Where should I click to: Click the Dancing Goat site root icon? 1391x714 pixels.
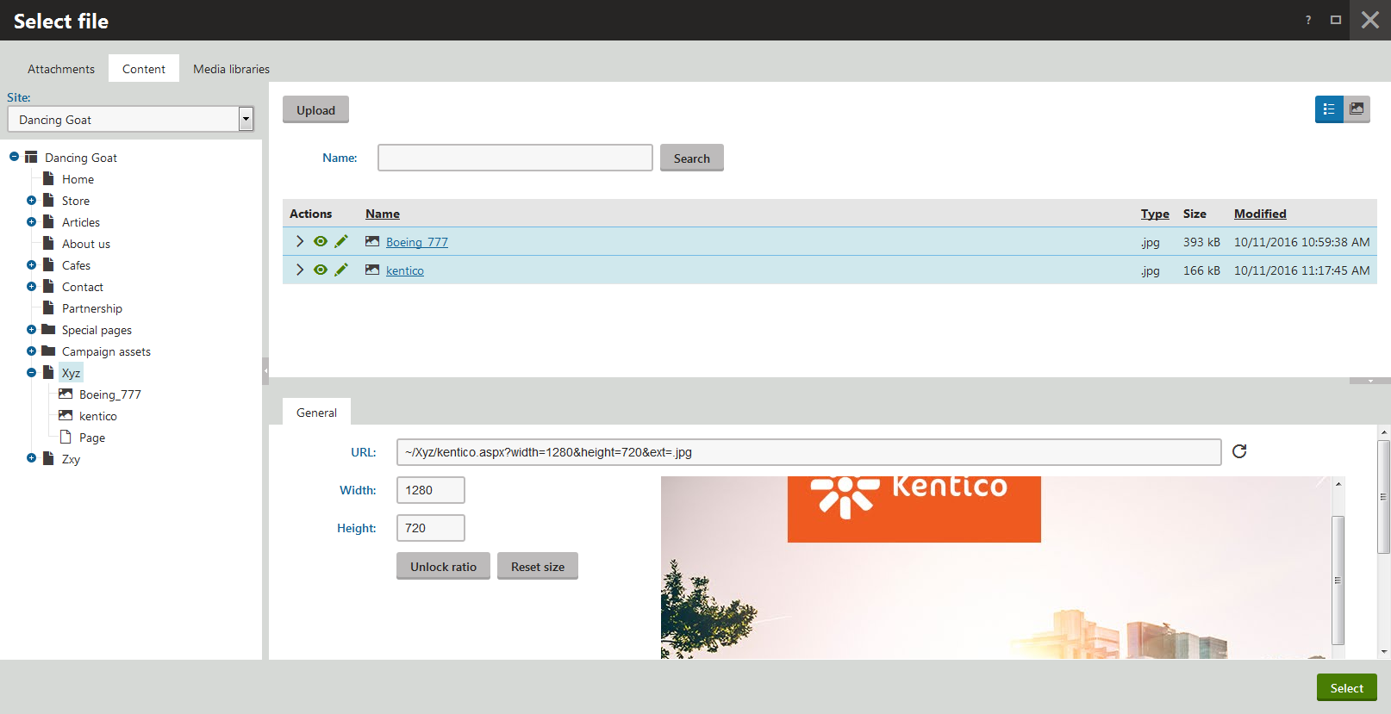click(x=31, y=157)
